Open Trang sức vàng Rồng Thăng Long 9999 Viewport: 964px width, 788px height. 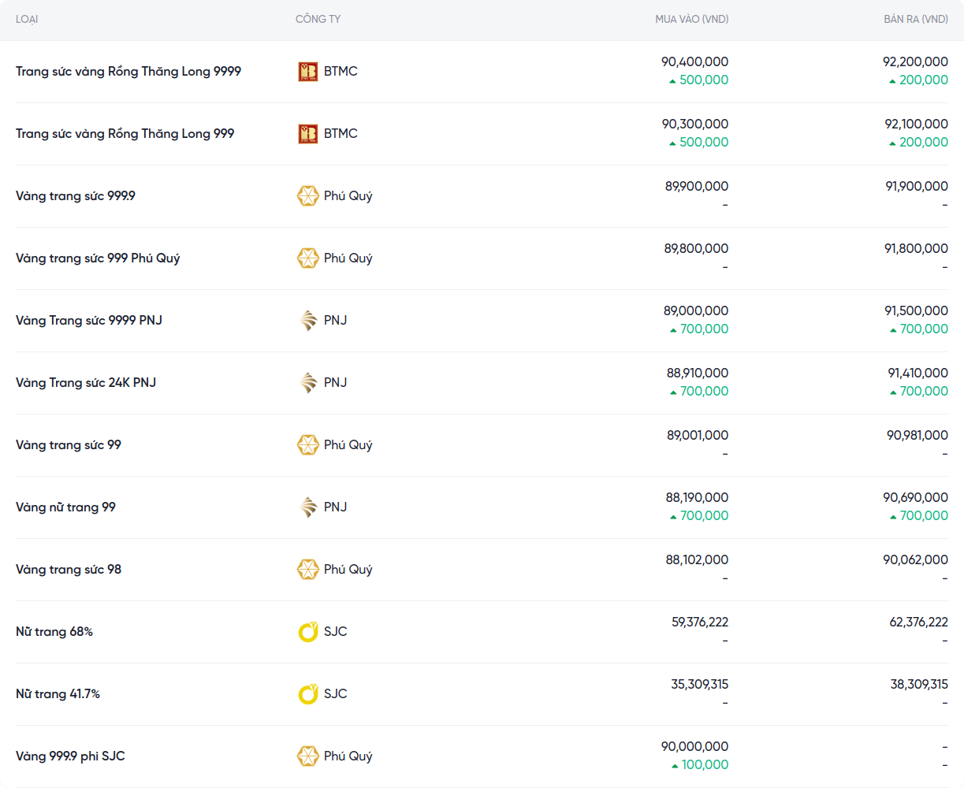(128, 72)
